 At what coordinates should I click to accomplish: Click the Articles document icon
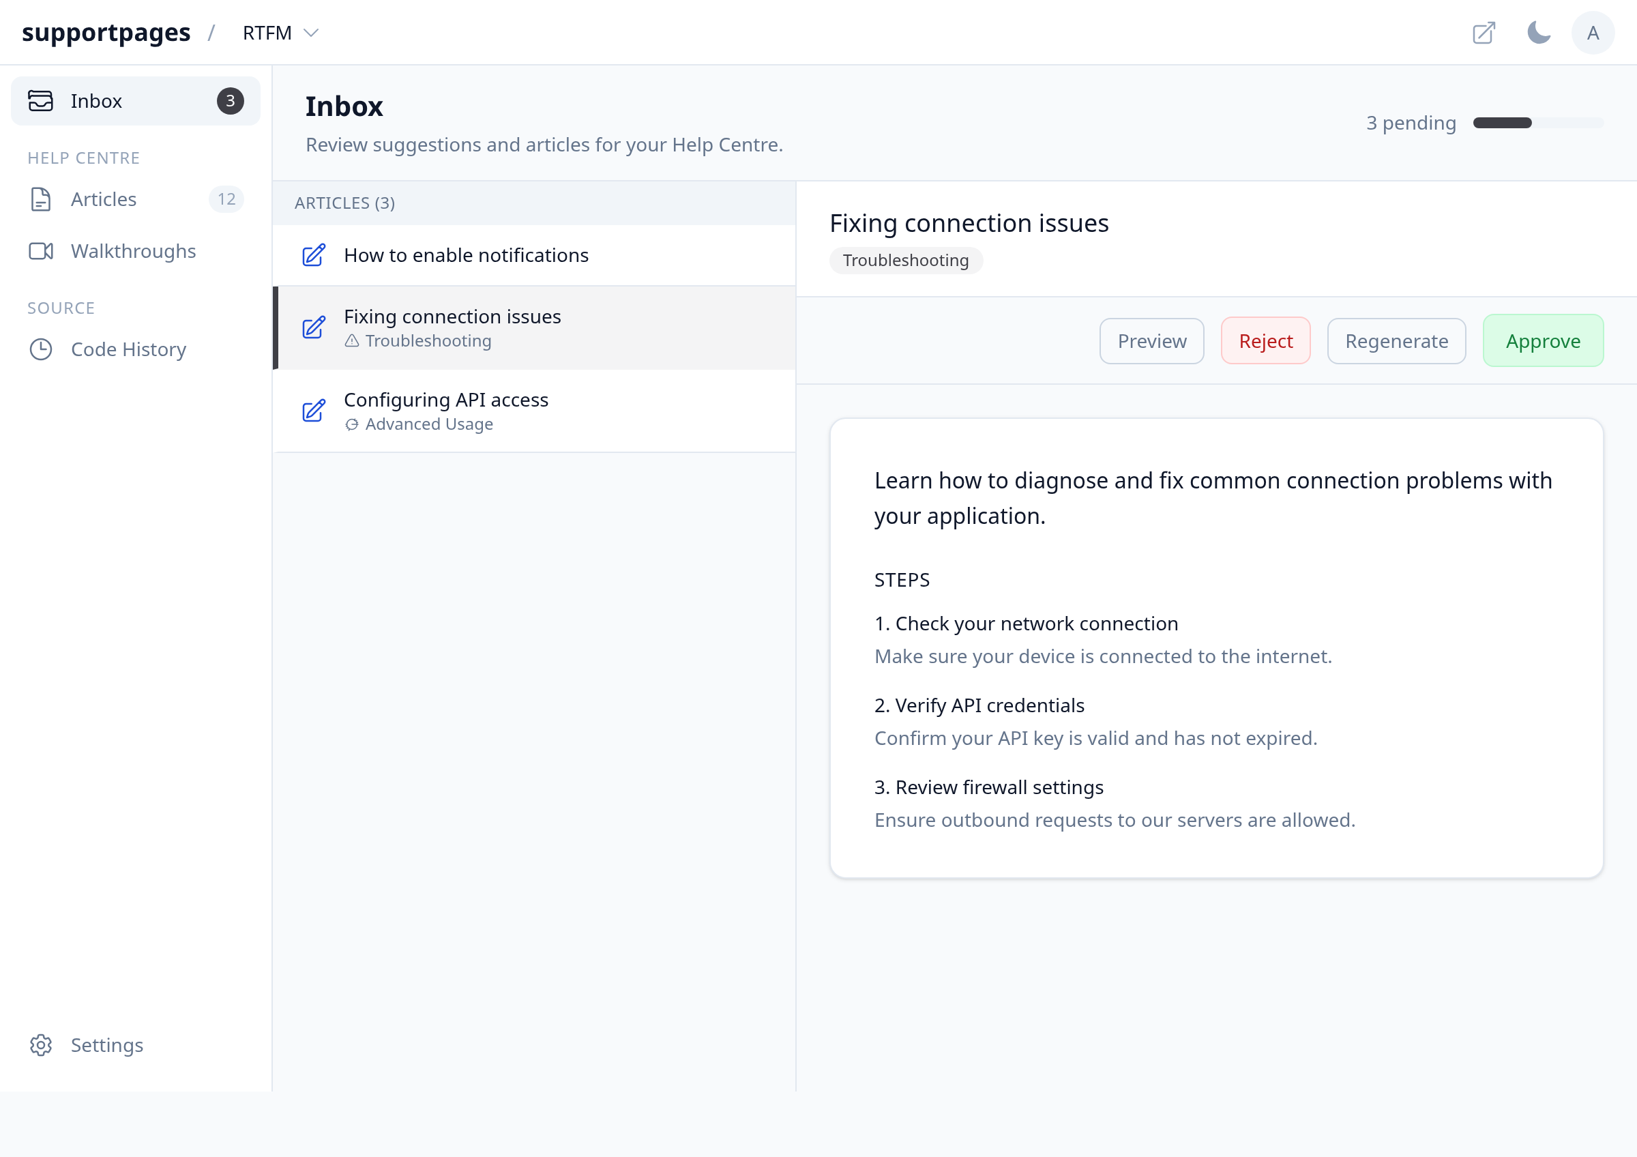pyautogui.click(x=41, y=200)
